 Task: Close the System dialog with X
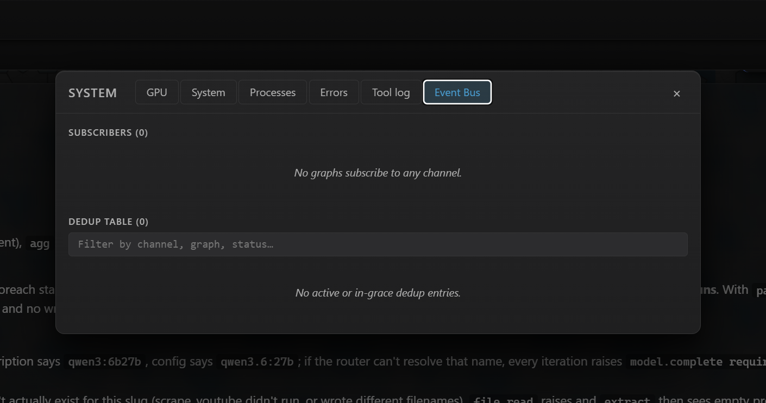677,93
